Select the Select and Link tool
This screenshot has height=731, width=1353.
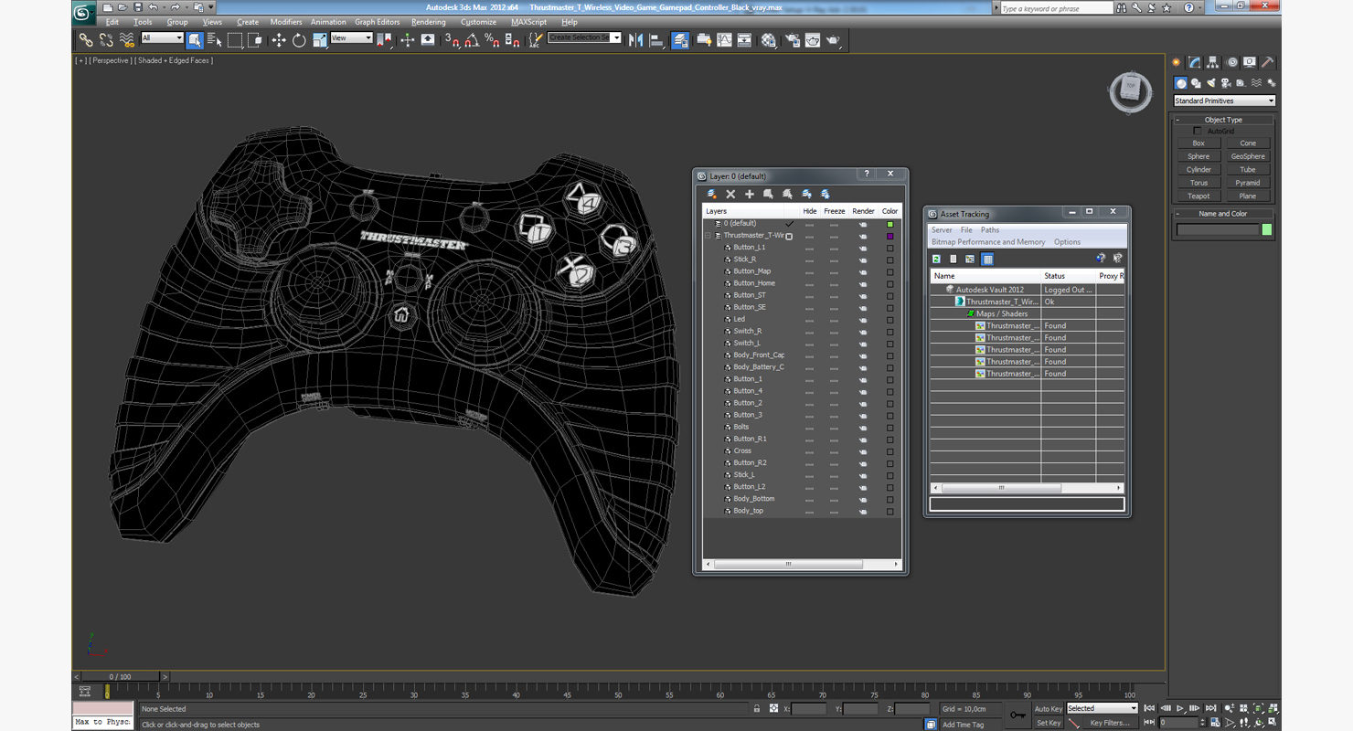[85, 40]
